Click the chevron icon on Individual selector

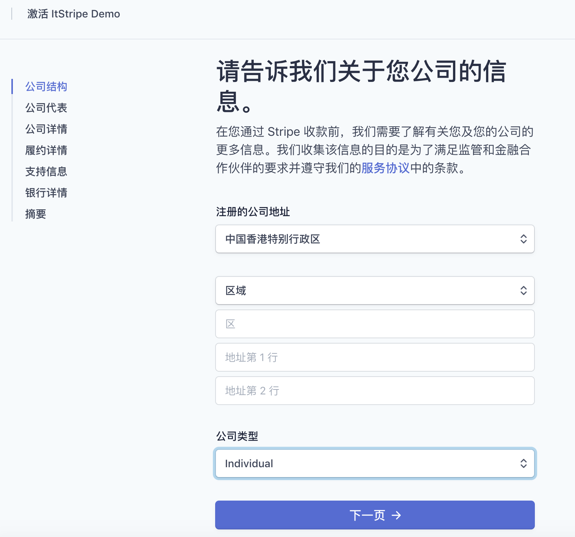click(x=523, y=463)
